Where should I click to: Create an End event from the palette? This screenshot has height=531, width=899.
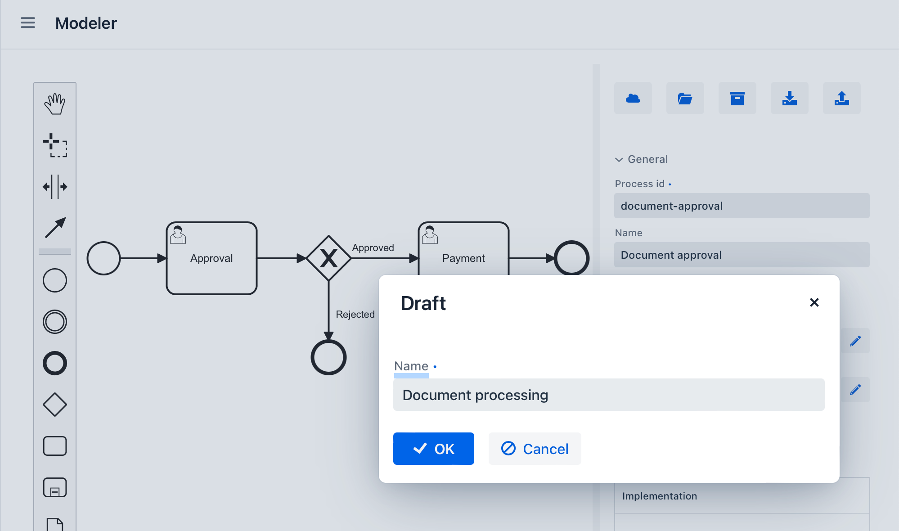[55, 363]
